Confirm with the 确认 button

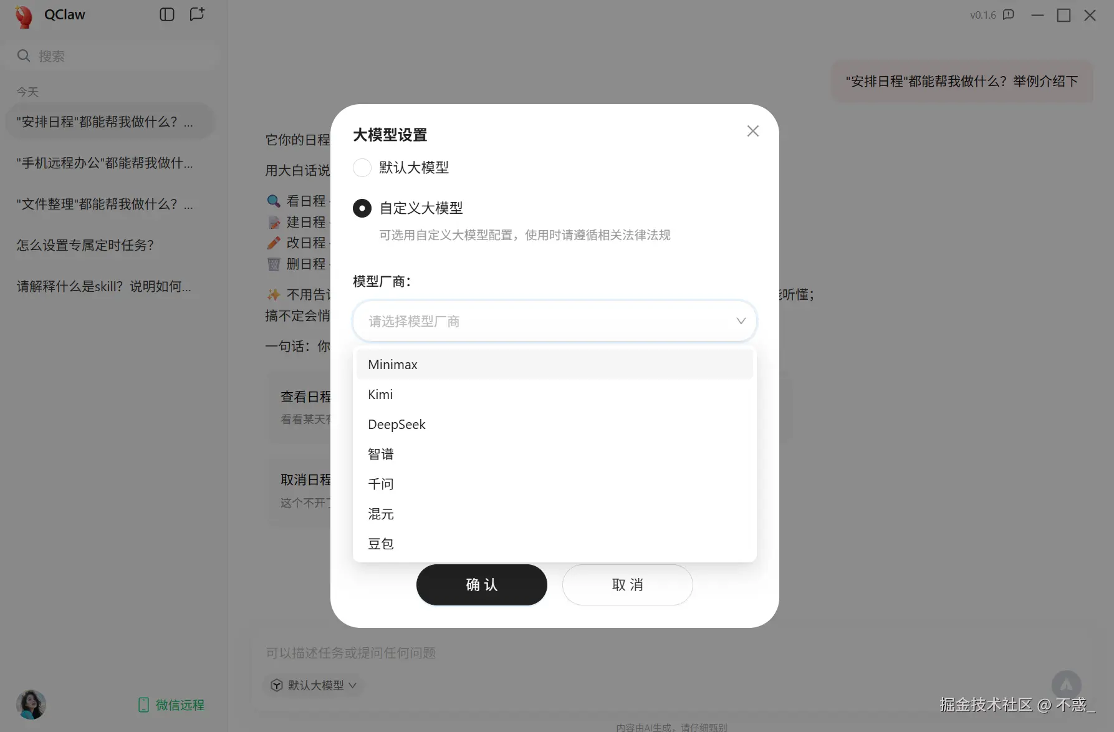point(482,585)
